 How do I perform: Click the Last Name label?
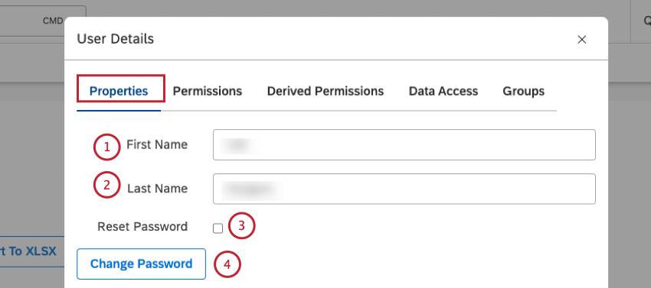click(x=157, y=189)
